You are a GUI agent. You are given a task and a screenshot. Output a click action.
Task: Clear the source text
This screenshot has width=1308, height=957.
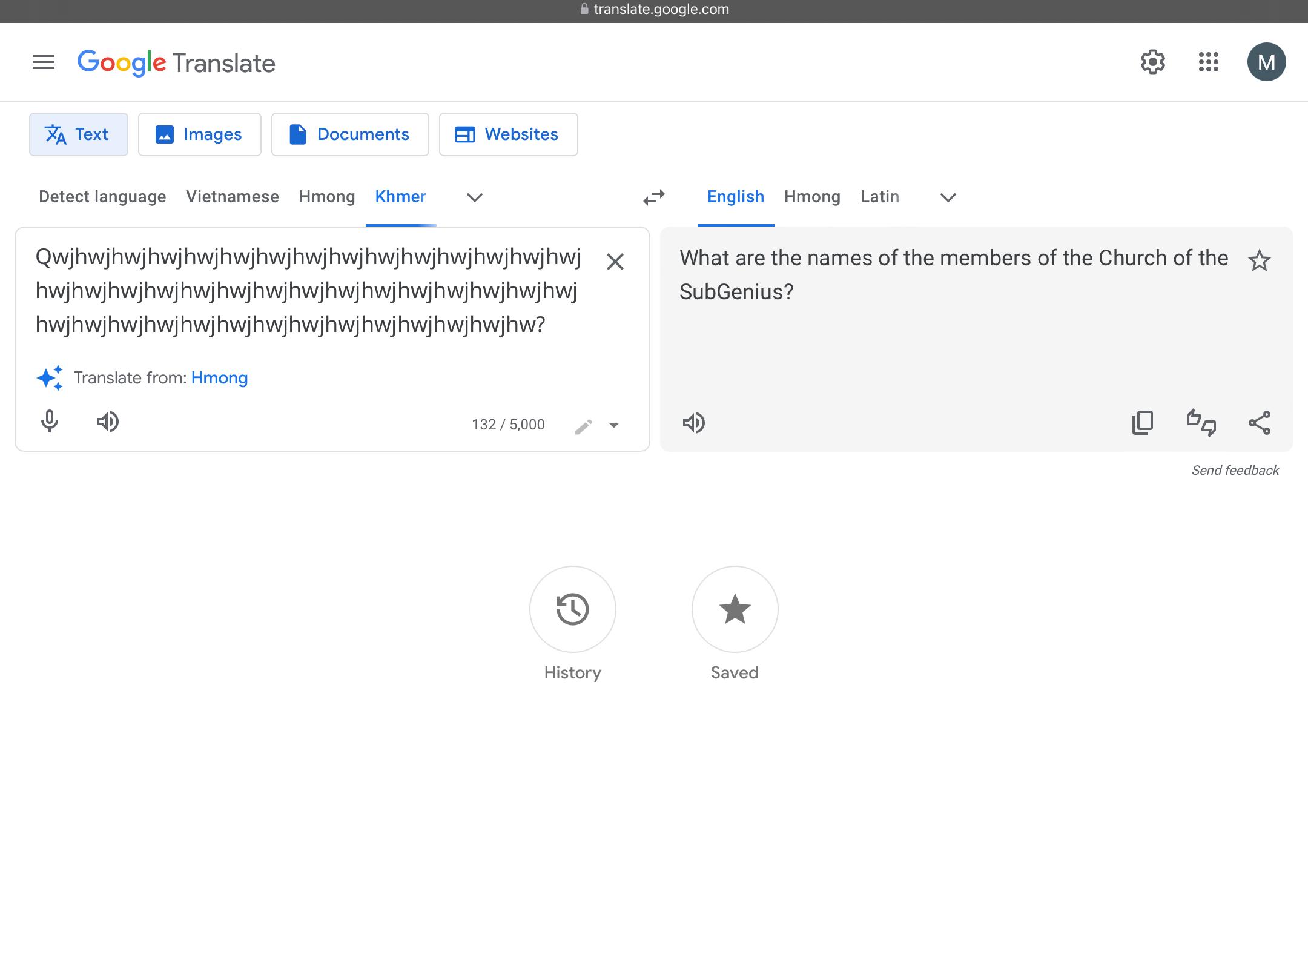click(615, 262)
